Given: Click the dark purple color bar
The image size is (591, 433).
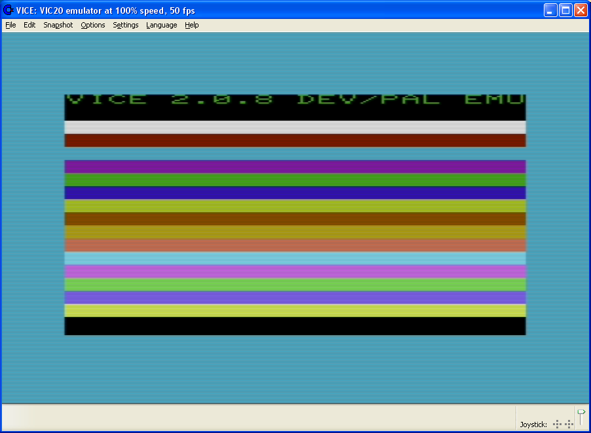Looking at the screenshot, I should (295, 167).
